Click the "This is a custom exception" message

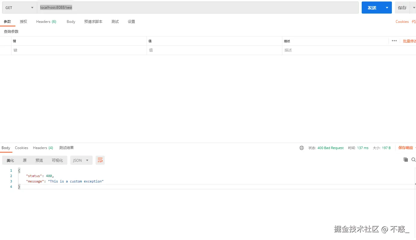coord(76,181)
